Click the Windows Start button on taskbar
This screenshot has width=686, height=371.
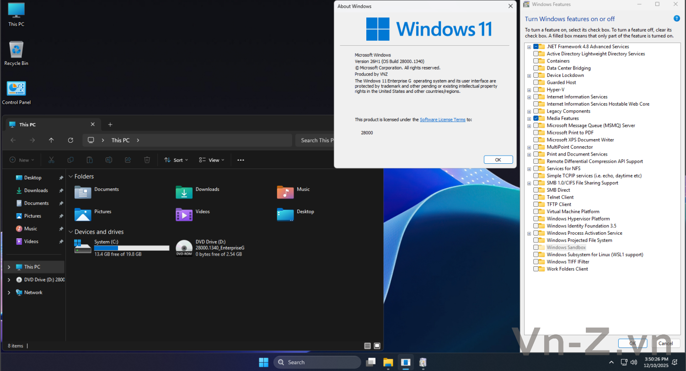[x=264, y=362]
